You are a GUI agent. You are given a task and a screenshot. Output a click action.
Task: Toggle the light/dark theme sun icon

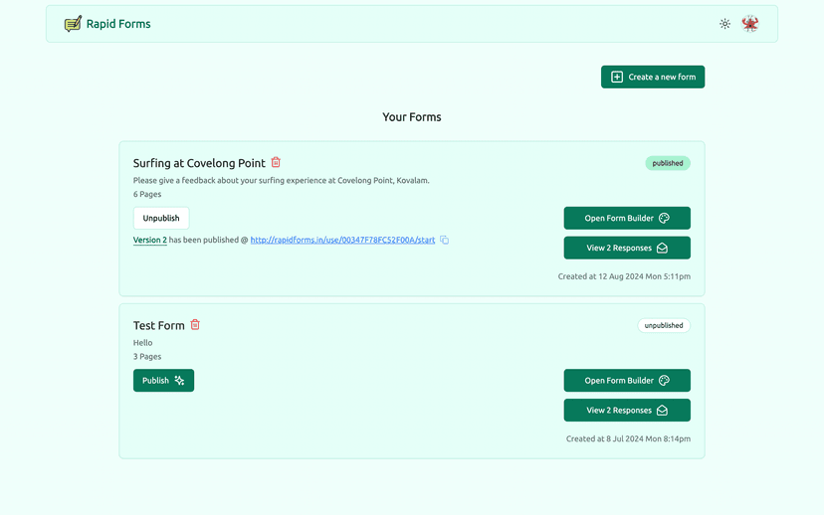pos(724,24)
